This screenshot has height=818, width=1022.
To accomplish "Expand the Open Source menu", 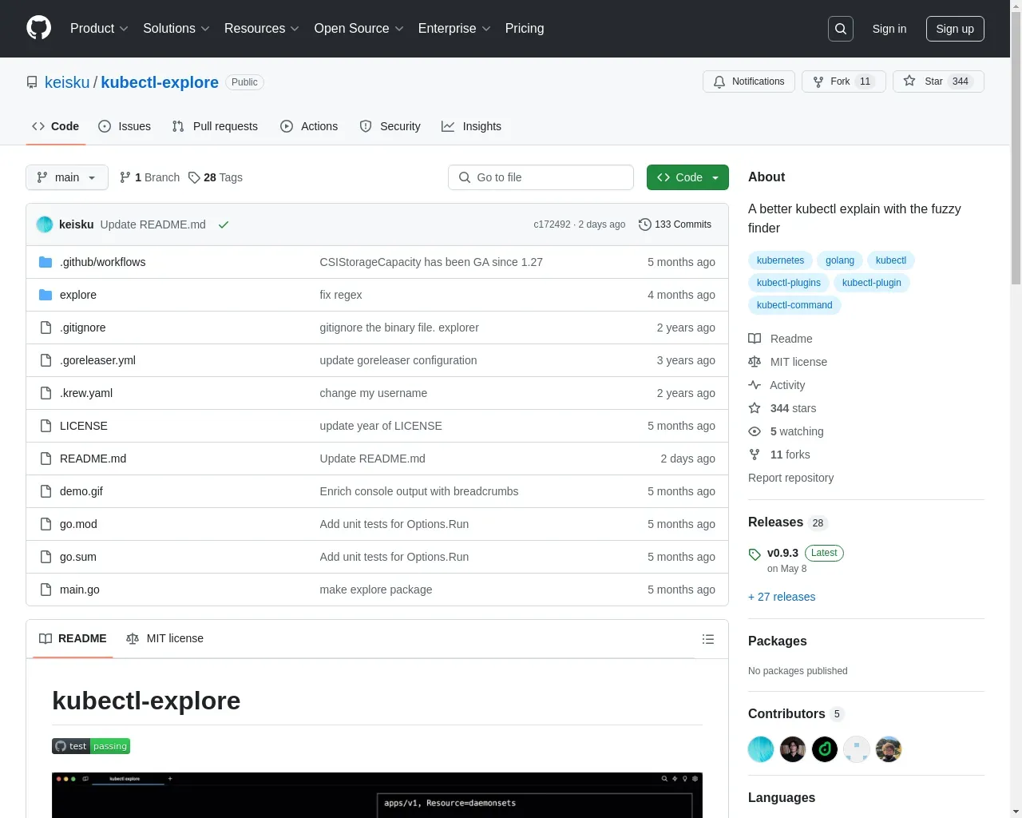I will coord(359,29).
